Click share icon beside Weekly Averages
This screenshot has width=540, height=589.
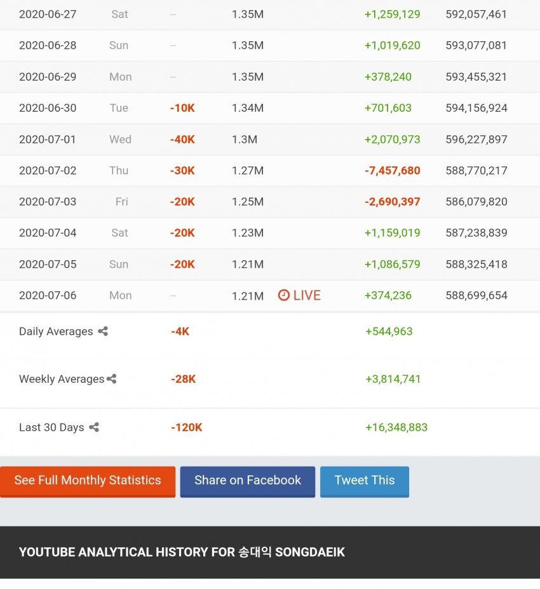(x=112, y=379)
